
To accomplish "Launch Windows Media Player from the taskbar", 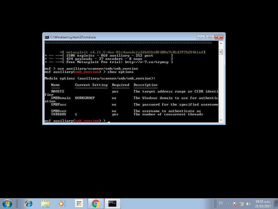I will tap(62, 203).
